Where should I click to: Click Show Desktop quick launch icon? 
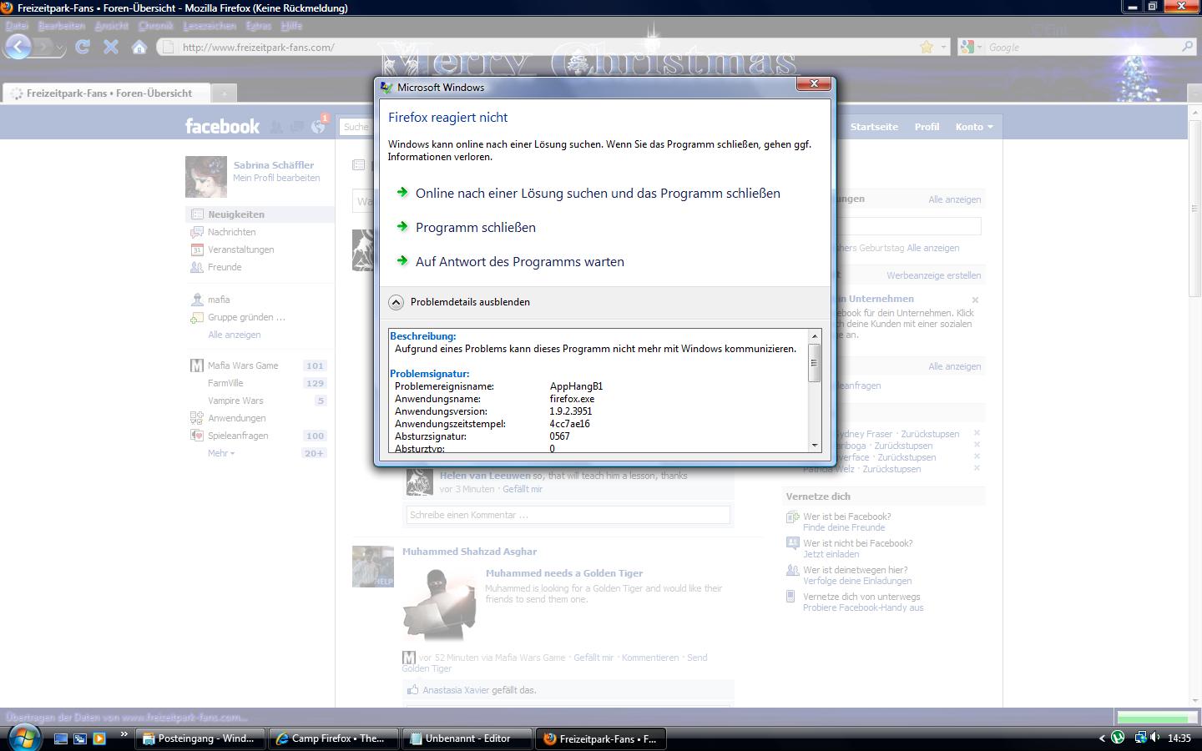61,738
